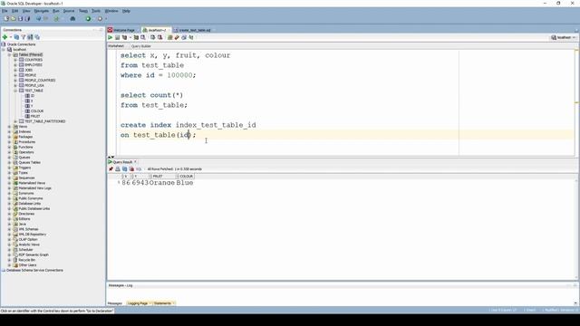The image size is (580, 326).
Task: Select Database Schema Service Connections
Action: (34, 270)
